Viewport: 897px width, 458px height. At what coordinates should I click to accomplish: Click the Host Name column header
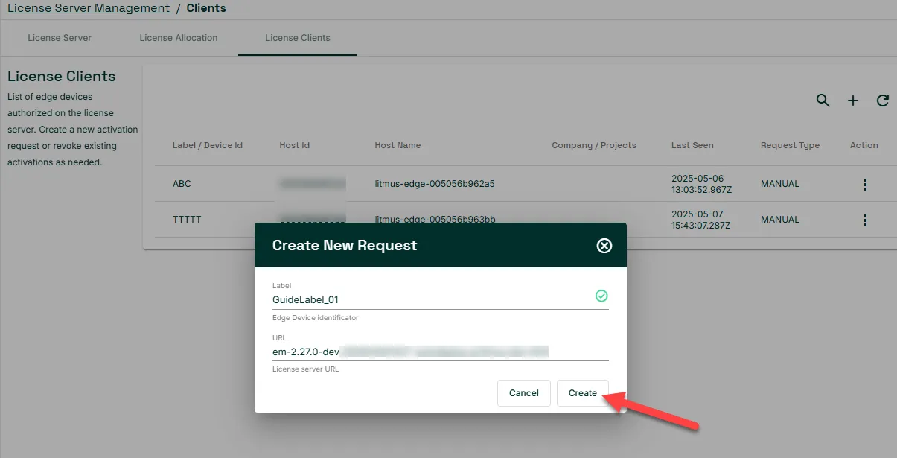pos(398,145)
